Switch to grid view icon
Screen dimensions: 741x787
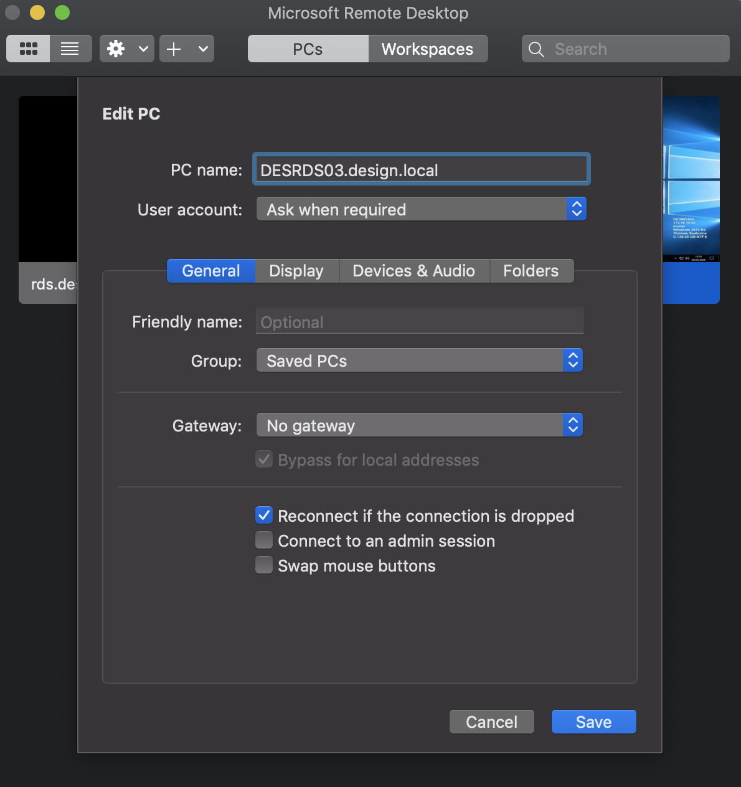tap(28, 49)
